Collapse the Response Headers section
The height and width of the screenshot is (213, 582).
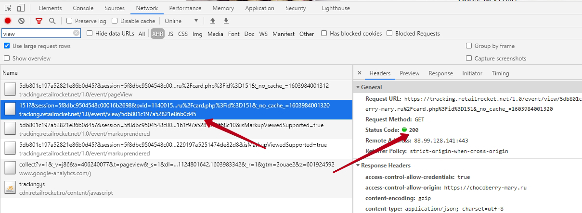pos(358,166)
